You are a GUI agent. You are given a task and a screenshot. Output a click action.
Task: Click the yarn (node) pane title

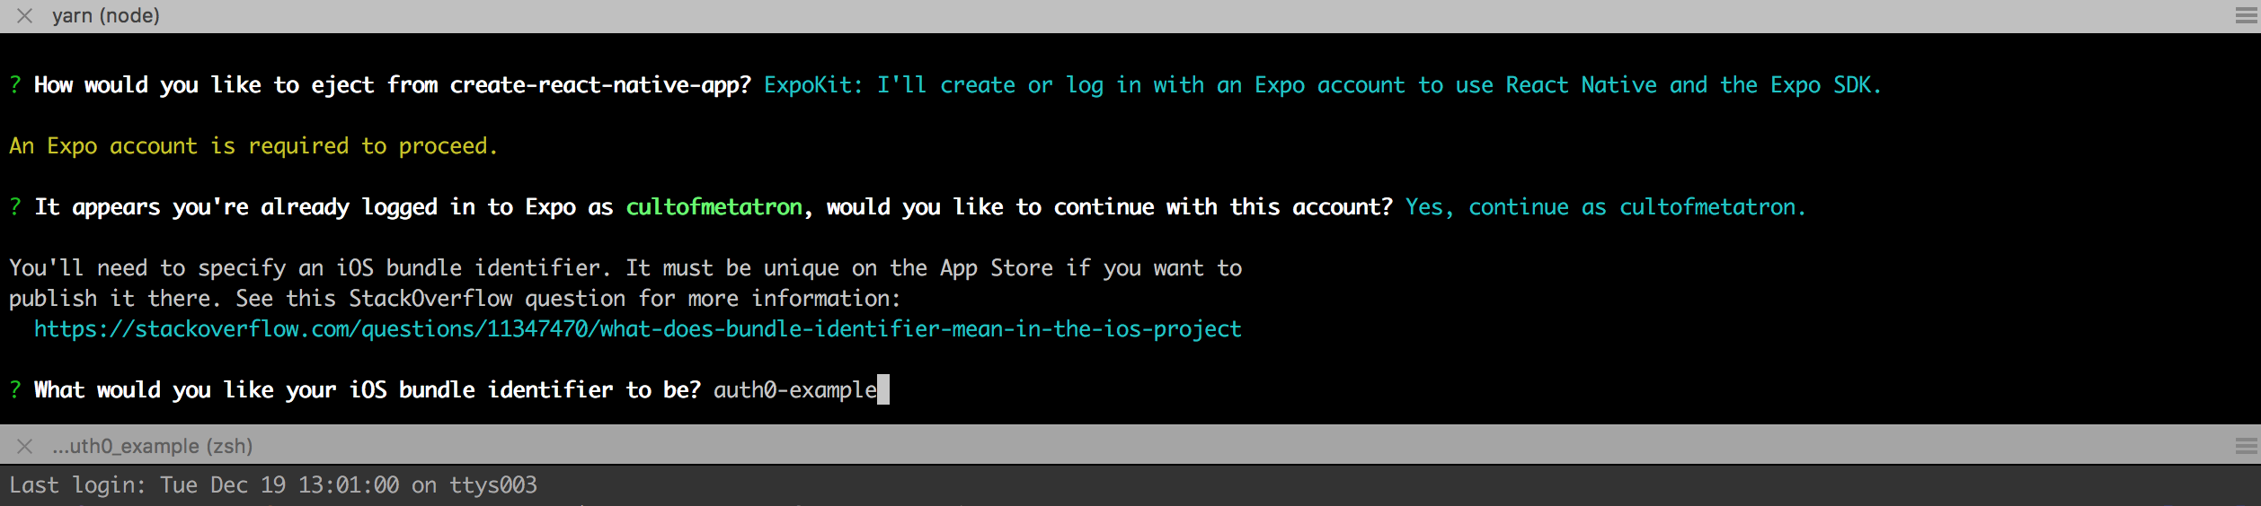tap(106, 16)
